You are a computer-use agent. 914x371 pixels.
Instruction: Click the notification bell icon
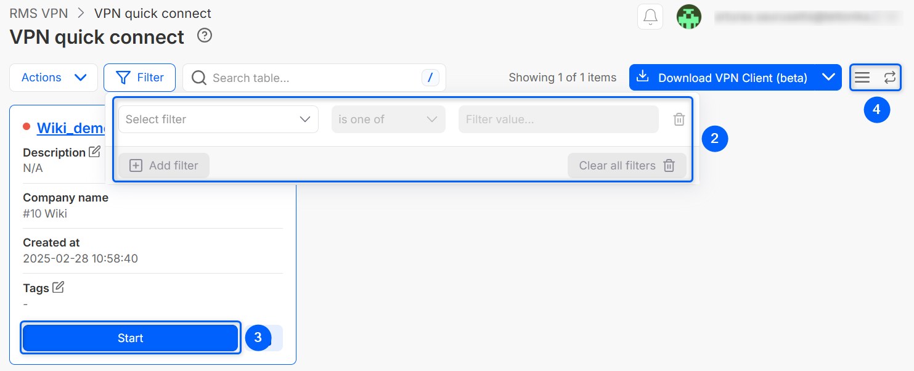pos(650,17)
